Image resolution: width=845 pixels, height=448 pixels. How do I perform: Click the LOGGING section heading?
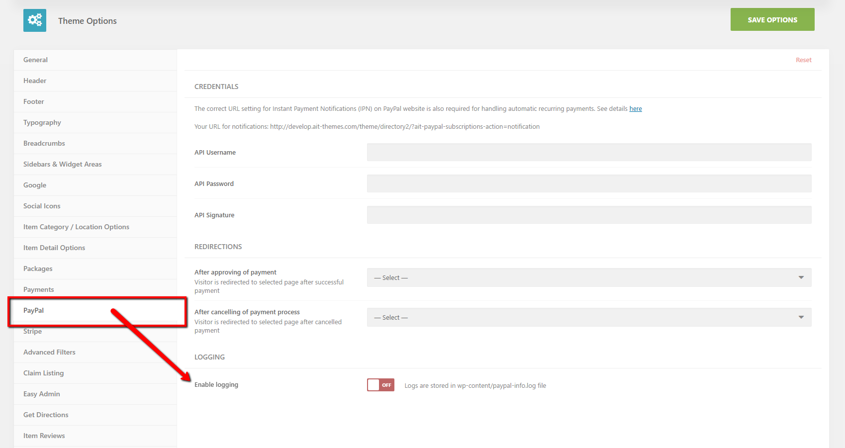[209, 357]
